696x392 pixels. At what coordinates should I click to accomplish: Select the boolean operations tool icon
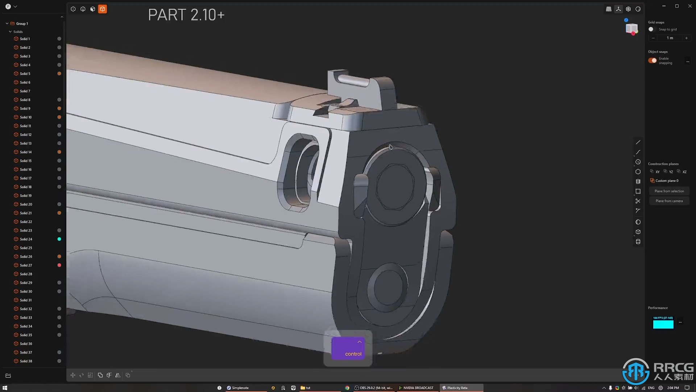(100, 375)
